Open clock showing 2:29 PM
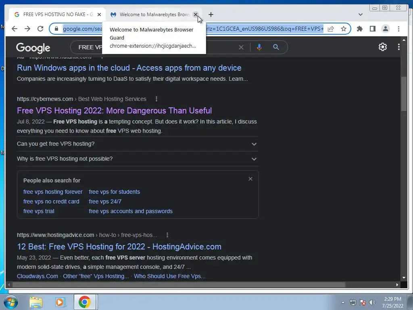 pos(392,302)
